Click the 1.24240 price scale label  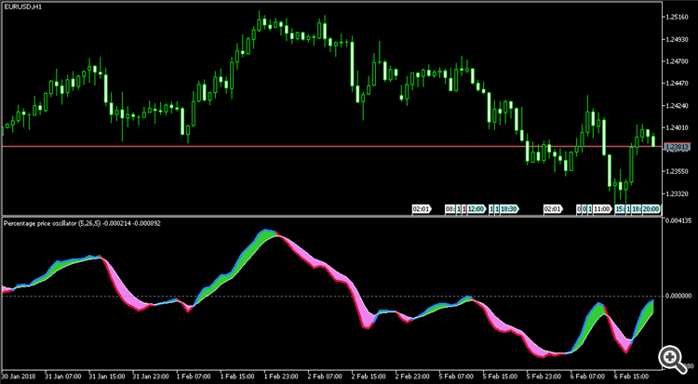[x=677, y=106]
